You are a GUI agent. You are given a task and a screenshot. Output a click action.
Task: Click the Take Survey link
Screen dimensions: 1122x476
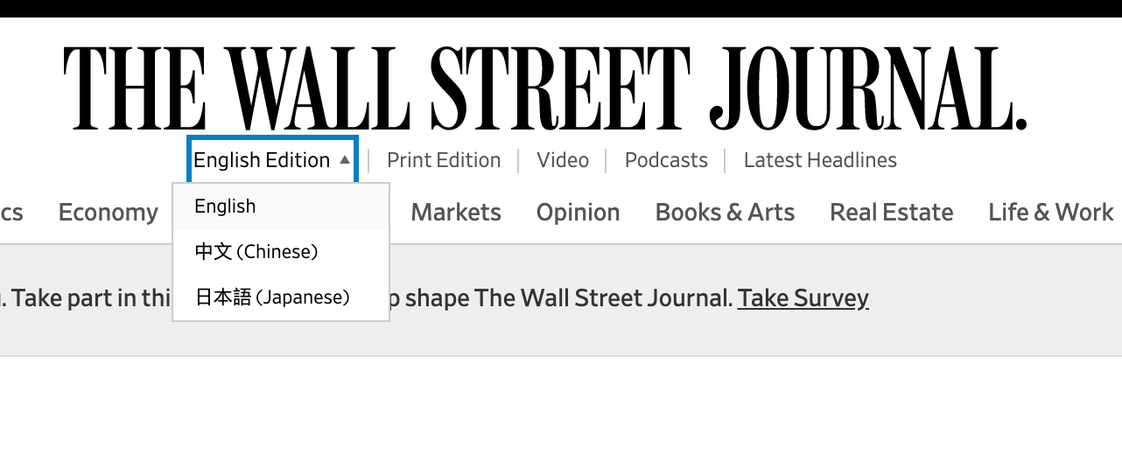tap(803, 298)
